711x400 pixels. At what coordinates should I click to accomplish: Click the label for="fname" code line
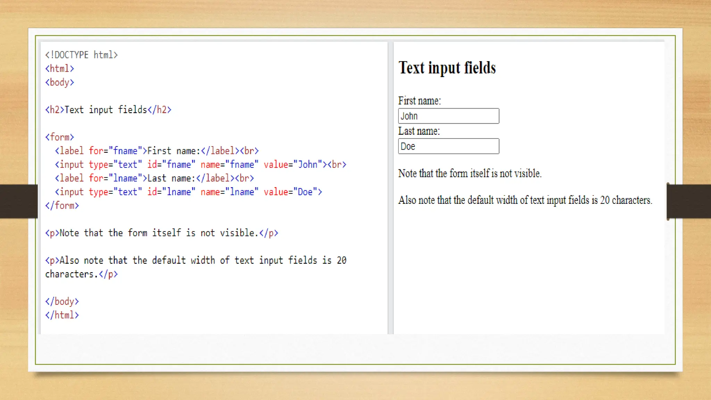click(x=157, y=151)
